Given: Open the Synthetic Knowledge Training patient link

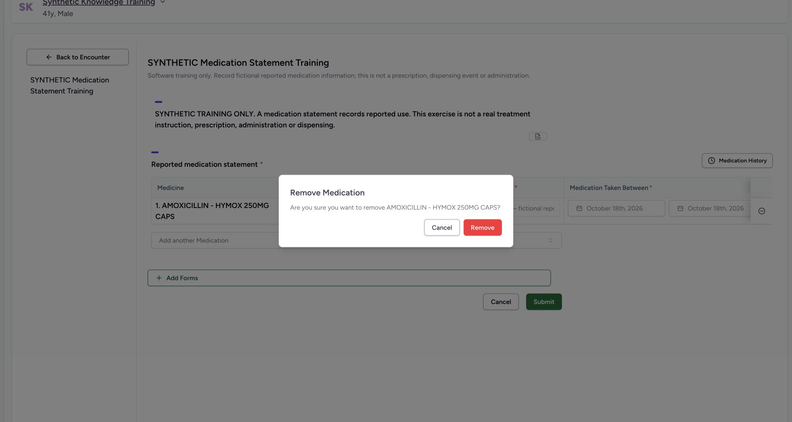Looking at the screenshot, I should point(99,3).
